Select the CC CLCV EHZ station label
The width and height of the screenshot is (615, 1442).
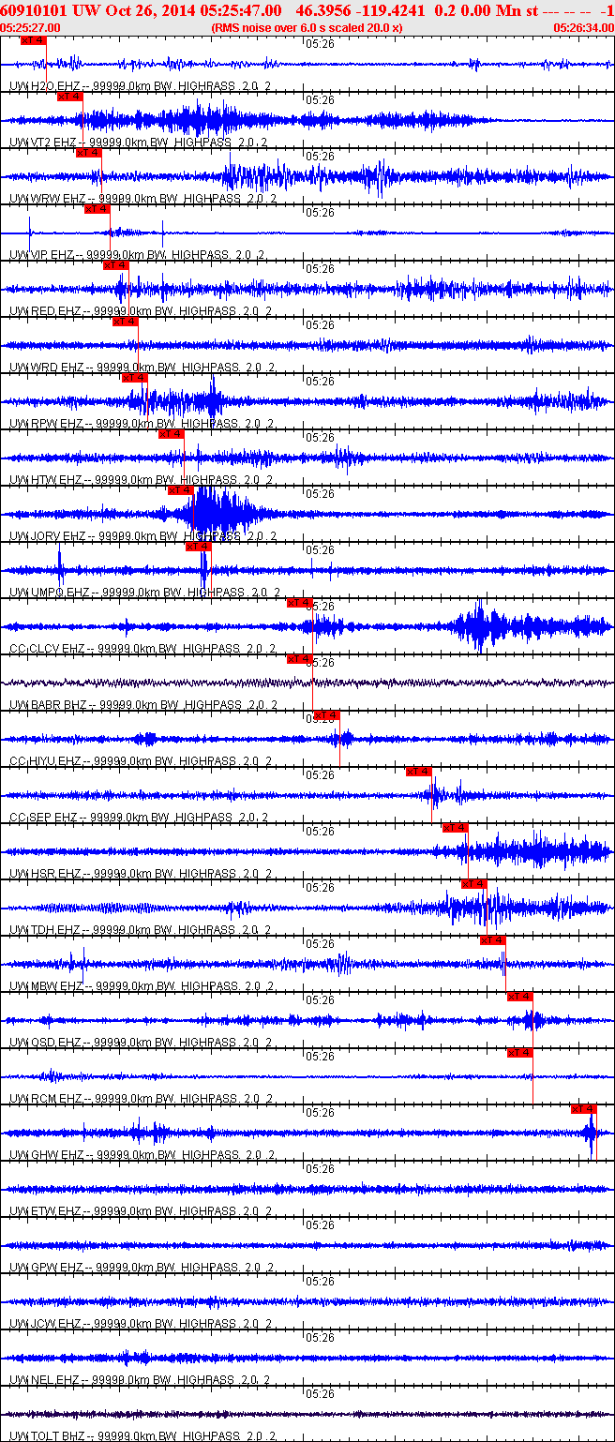[x=142, y=649]
